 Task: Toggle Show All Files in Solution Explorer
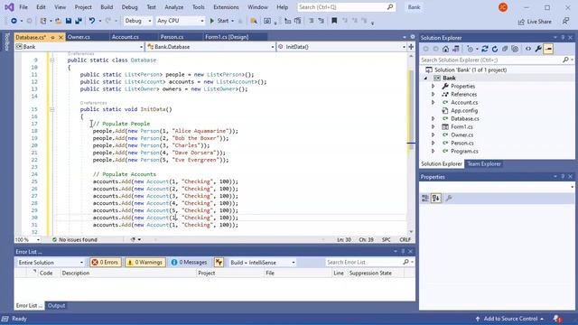515,49
